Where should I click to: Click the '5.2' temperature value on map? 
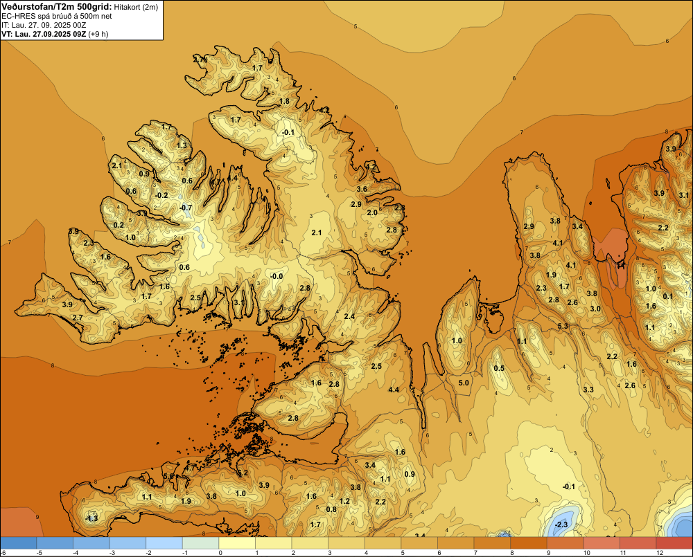243,473
